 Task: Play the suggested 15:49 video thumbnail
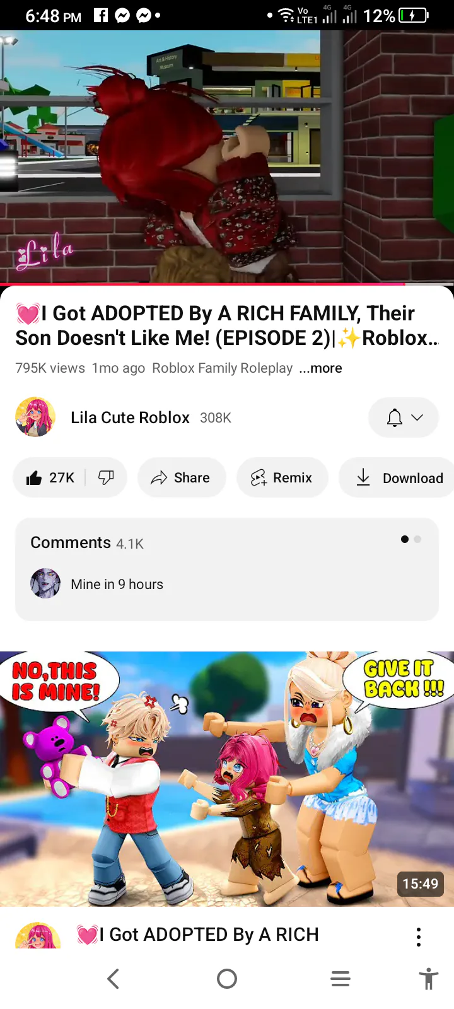[227, 779]
